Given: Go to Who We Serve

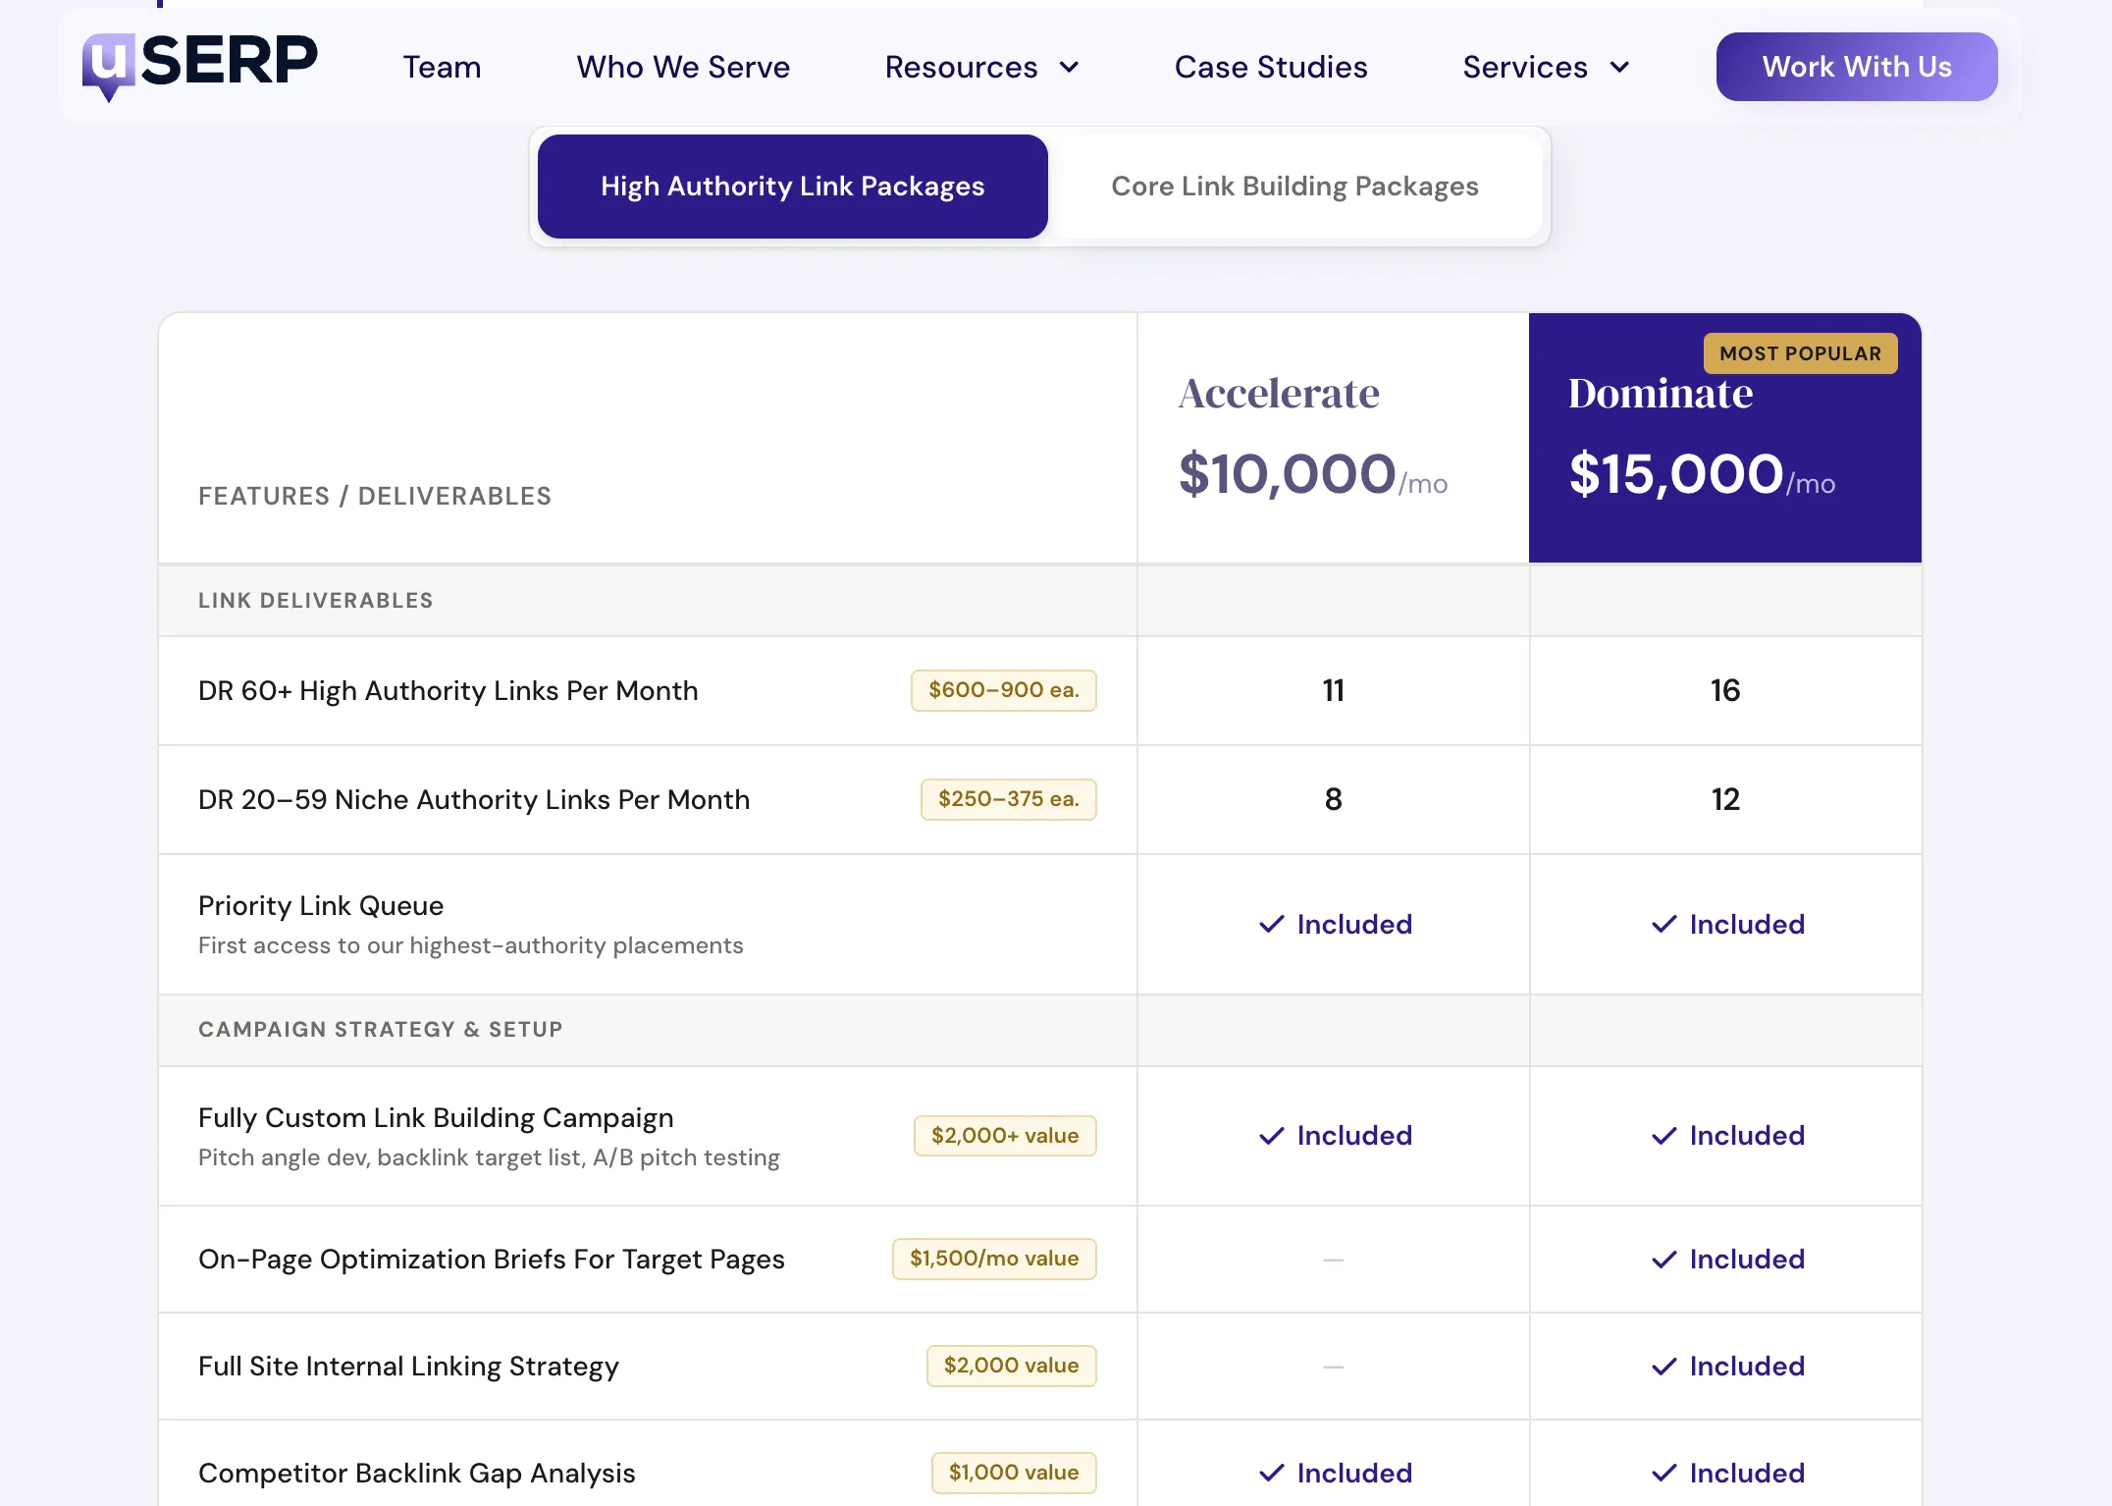Looking at the screenshot, I should [683, 67].
